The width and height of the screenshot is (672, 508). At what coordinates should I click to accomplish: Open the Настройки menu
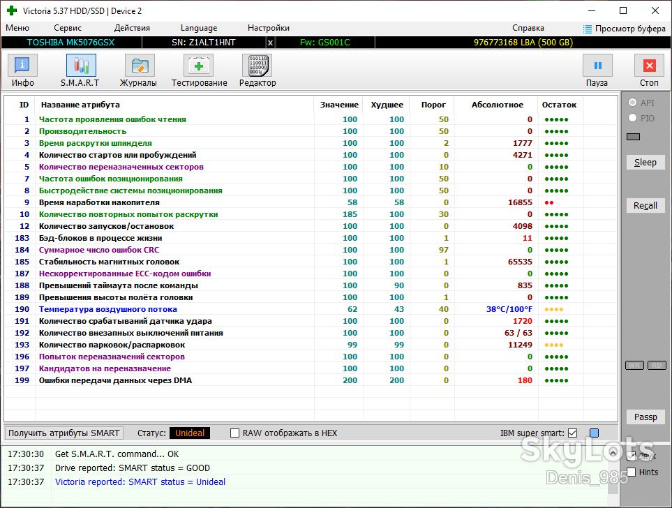coord(269,28)
